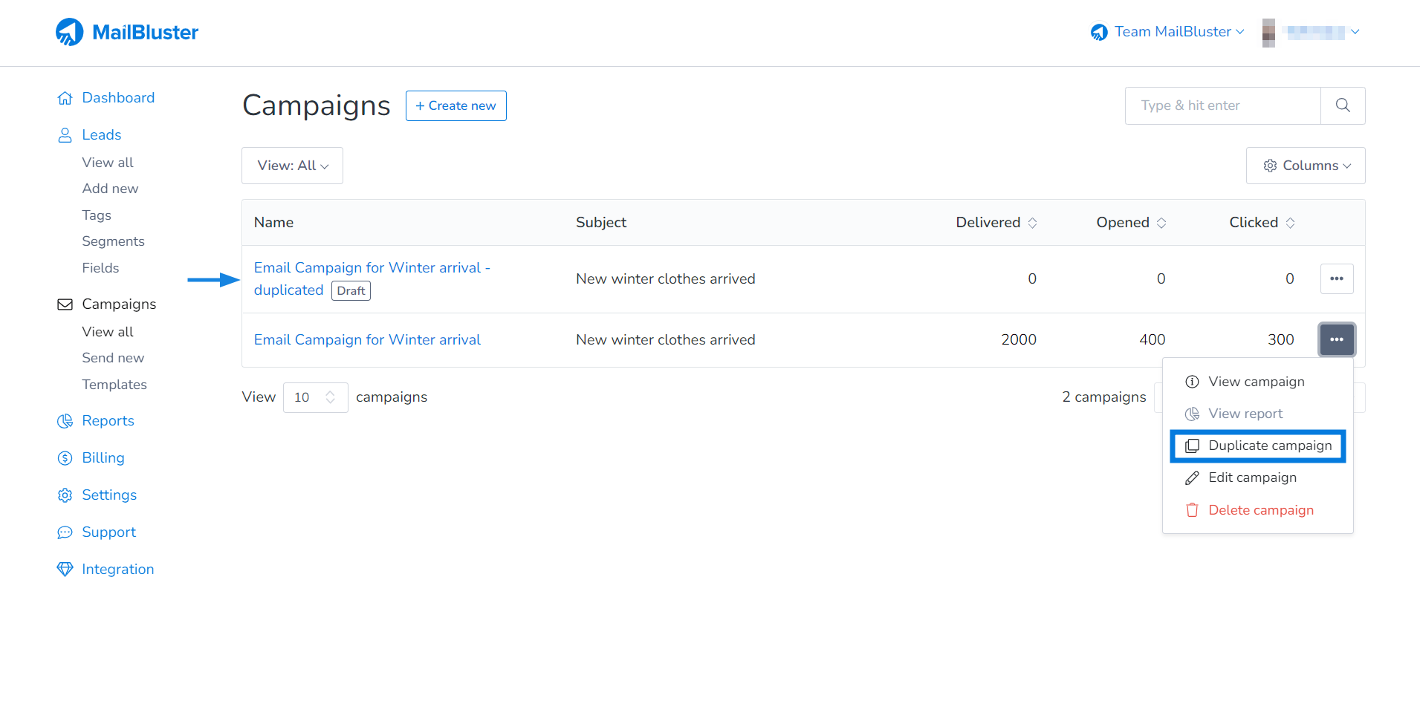Open Settings via the gear icon
Image resolution: width=1420 pixels, height=701 pixels.
pos(65,495)
